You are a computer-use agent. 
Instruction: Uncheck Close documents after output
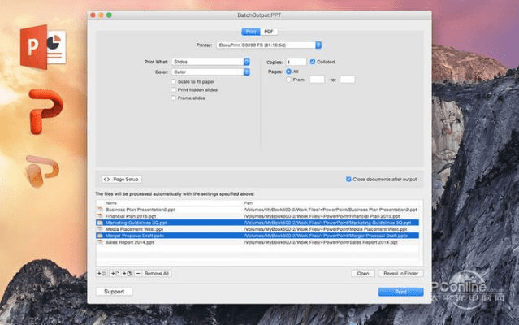348,179
